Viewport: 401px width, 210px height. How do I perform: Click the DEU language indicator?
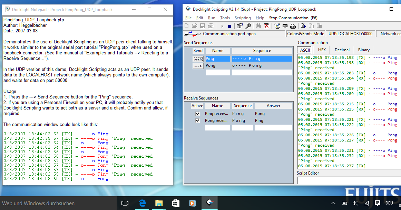click(x=389, y=203)
